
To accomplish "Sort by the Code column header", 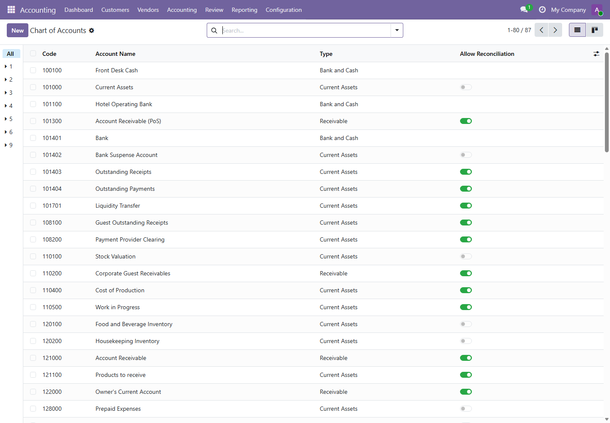I will [50, 54].
